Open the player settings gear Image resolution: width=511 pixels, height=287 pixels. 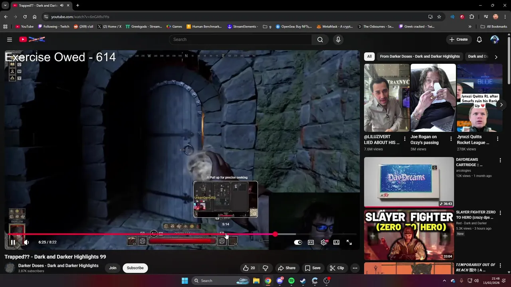[324, 242]
